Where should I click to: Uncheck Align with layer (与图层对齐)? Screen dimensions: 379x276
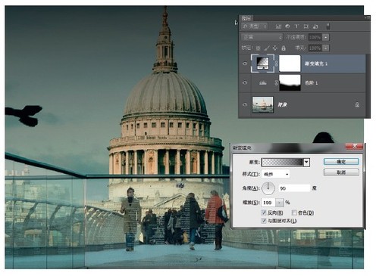(264, 221)
